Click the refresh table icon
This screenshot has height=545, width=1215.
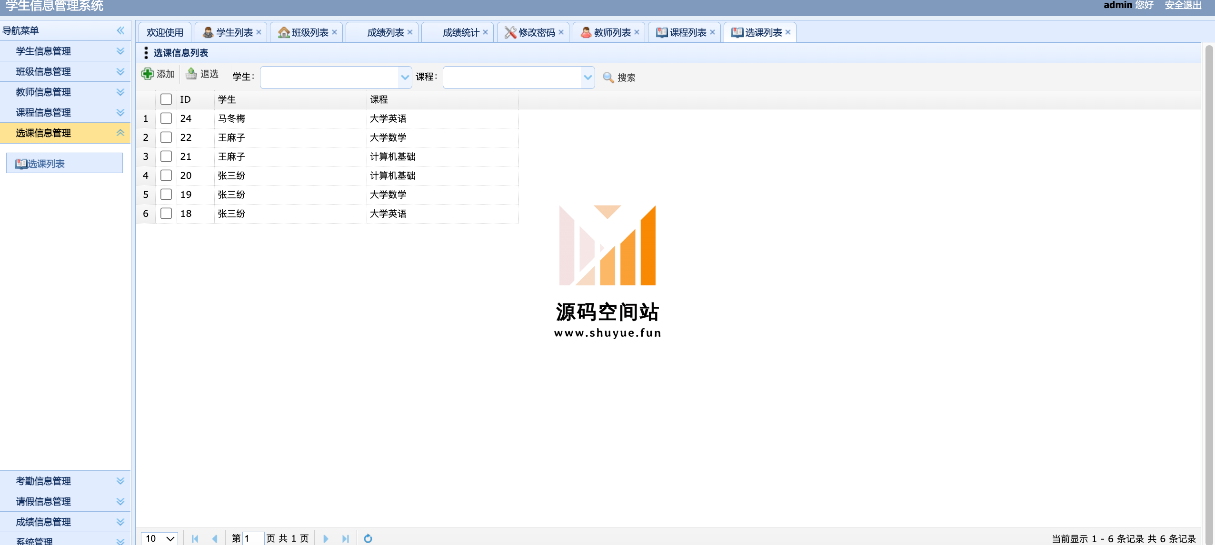tap(368, 538)
